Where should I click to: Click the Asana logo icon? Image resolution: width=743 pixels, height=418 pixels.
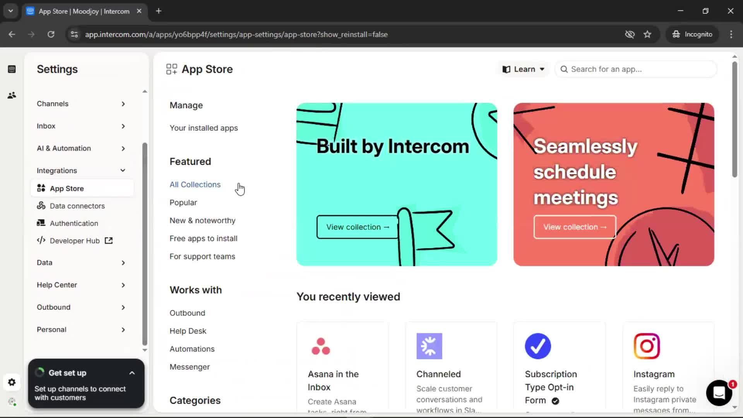(x=321, y=346)
